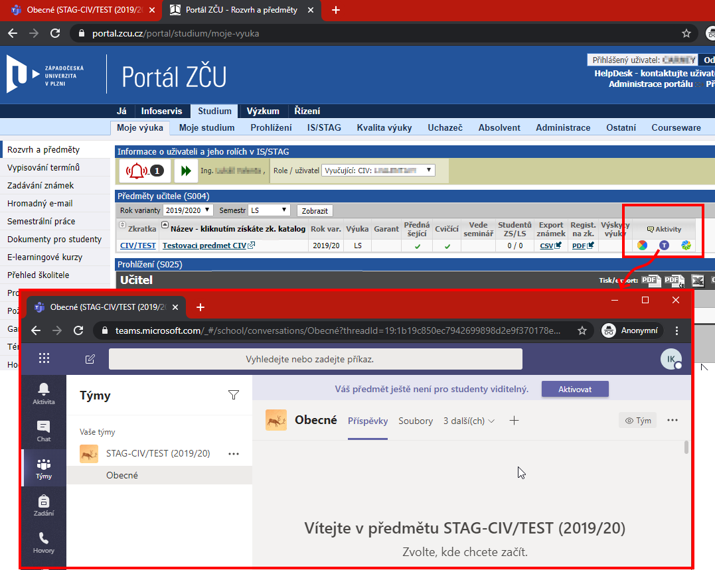Bookmark the portal.zcu.cz page with the star
The height and width of the screenshot is (570, 715).
pyautogui.click(x=686, y=33)
